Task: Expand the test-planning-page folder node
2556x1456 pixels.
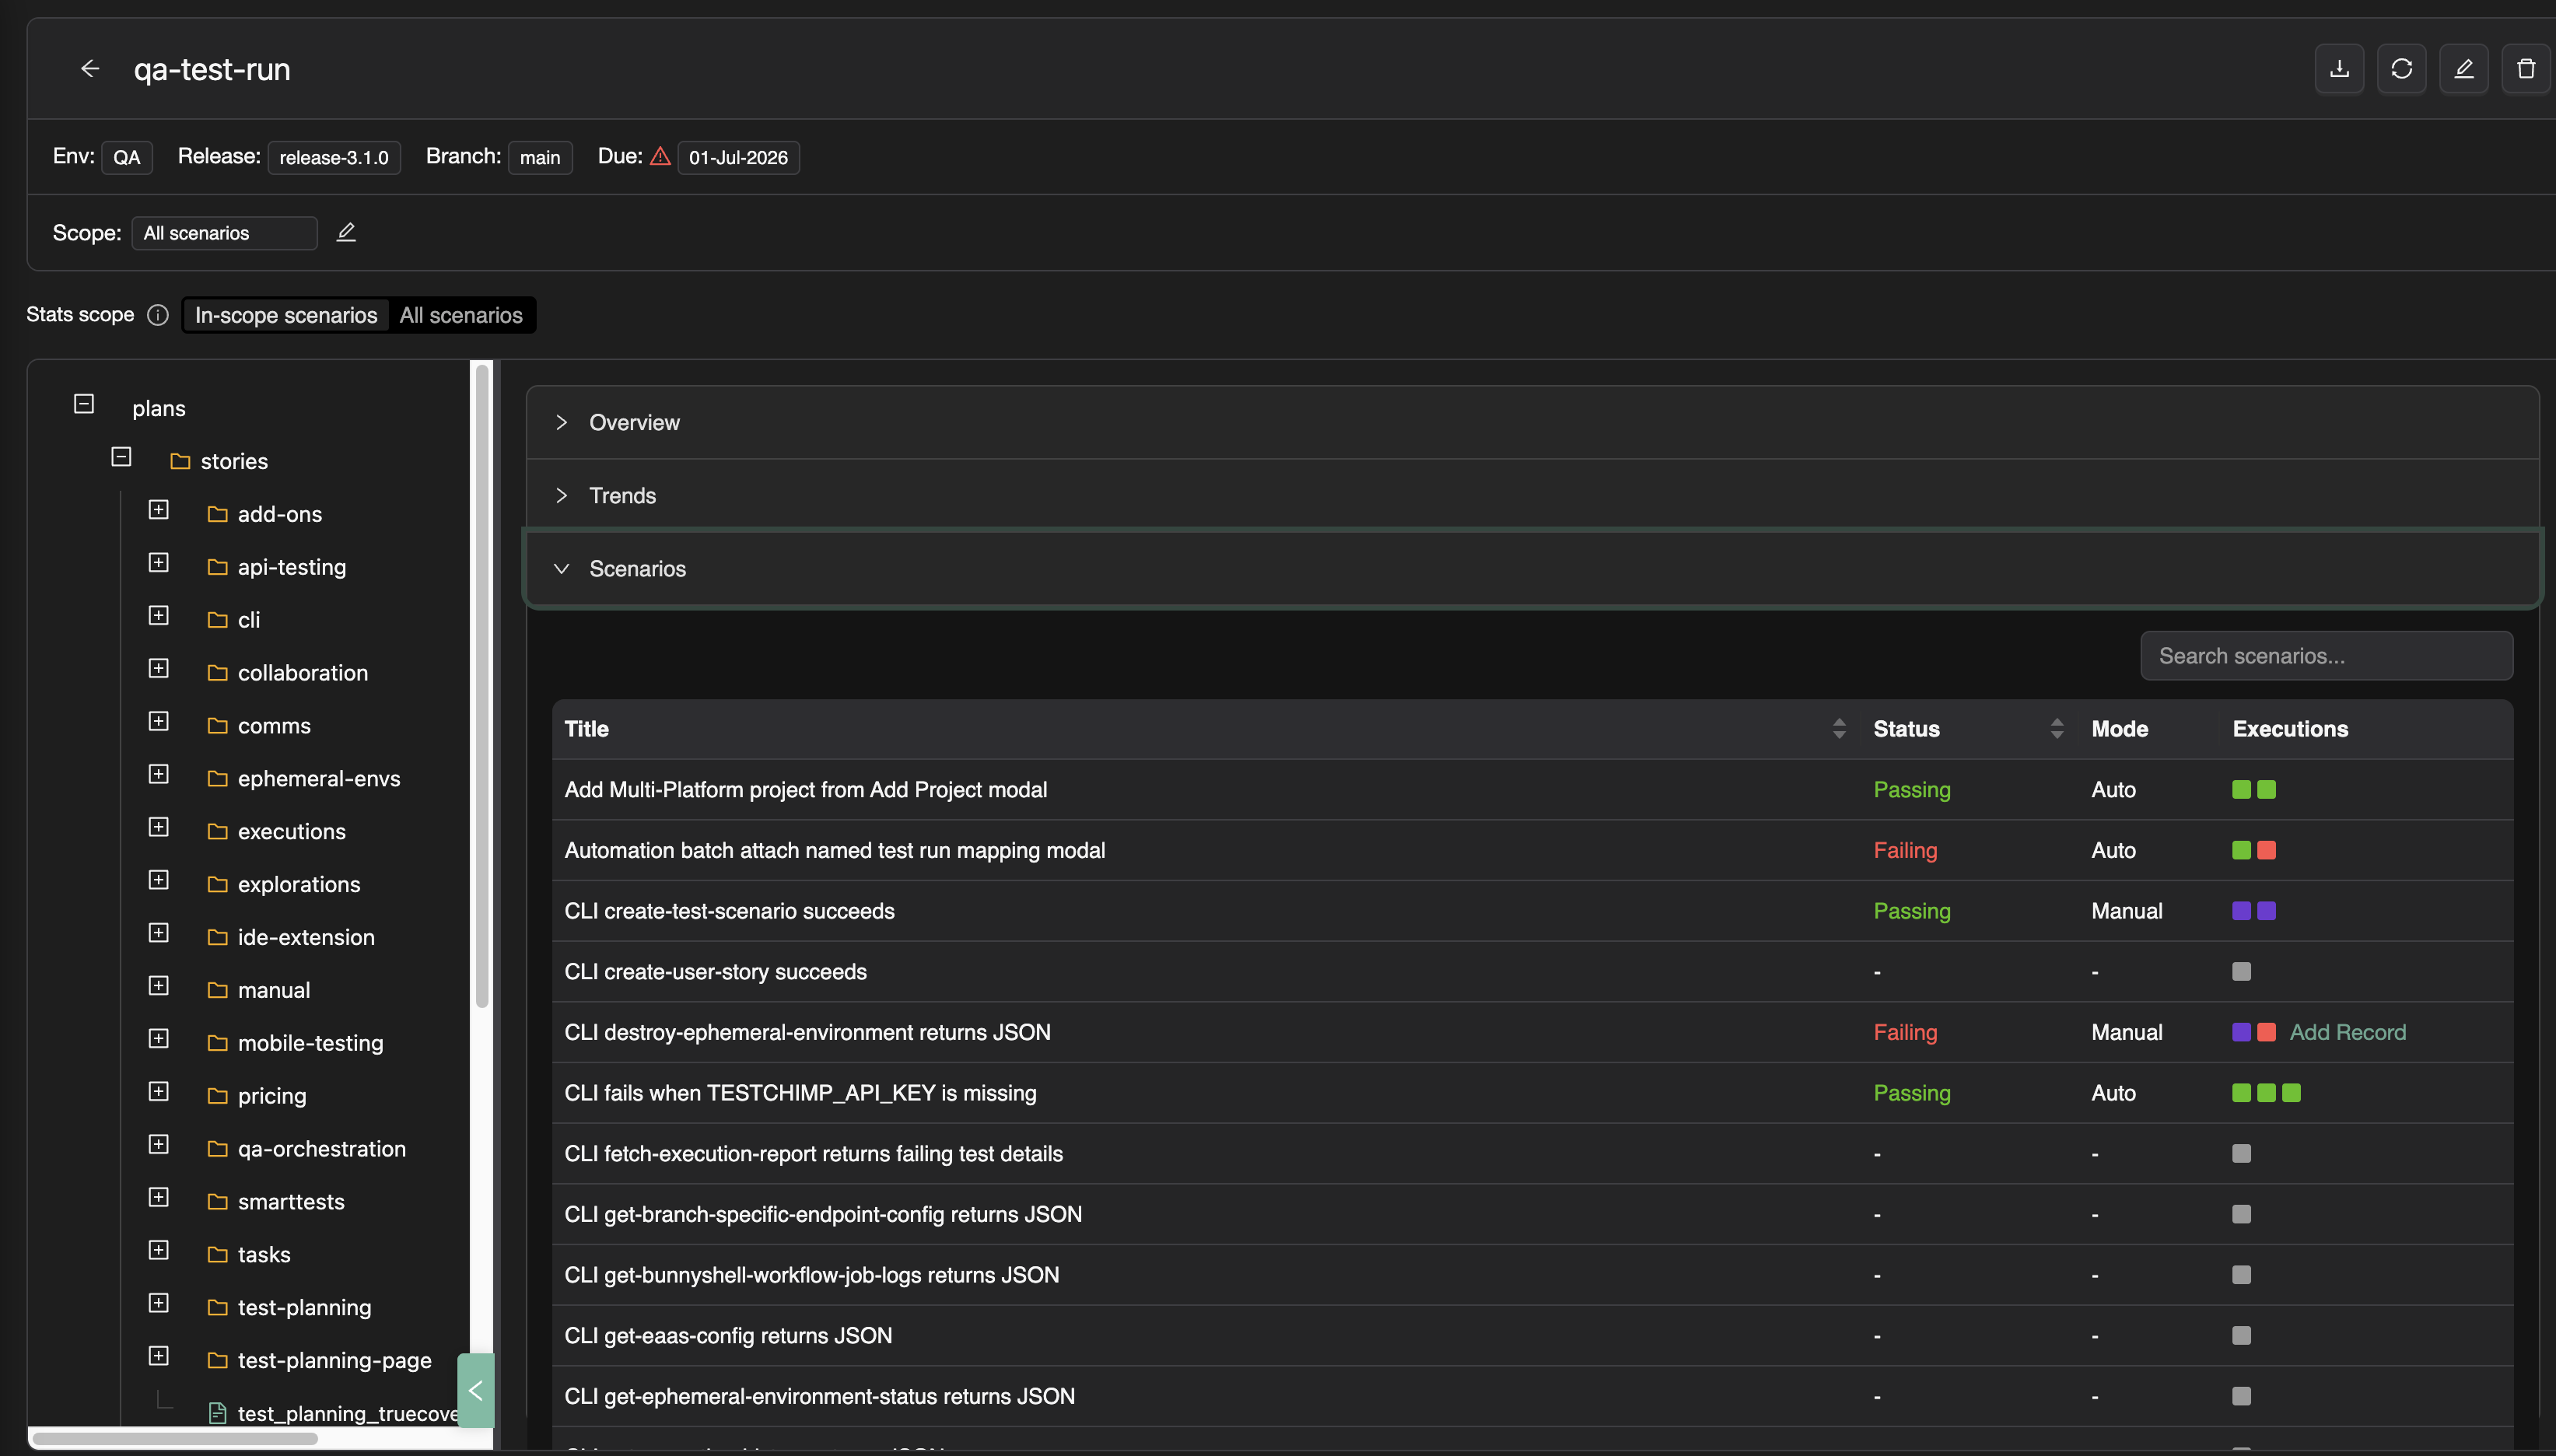Action: [x=158, y=1356]
